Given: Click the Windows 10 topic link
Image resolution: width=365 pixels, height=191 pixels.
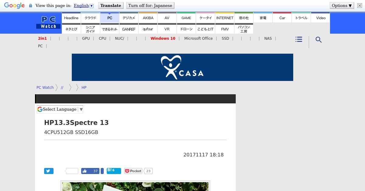Looking at the screenshot, I should coord(163,39).
